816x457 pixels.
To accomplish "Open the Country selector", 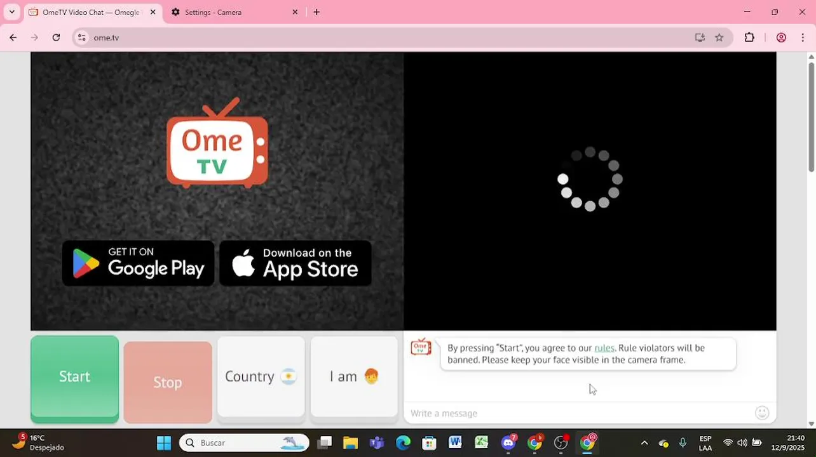I will [261, 377].
